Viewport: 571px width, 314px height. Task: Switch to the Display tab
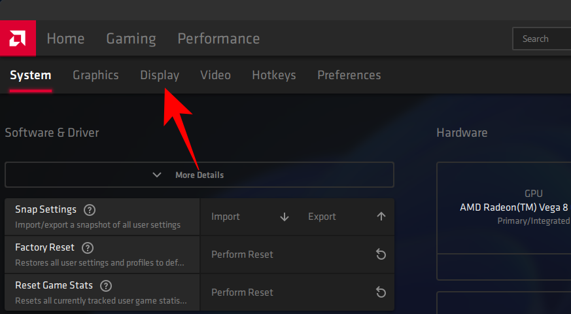160,75
